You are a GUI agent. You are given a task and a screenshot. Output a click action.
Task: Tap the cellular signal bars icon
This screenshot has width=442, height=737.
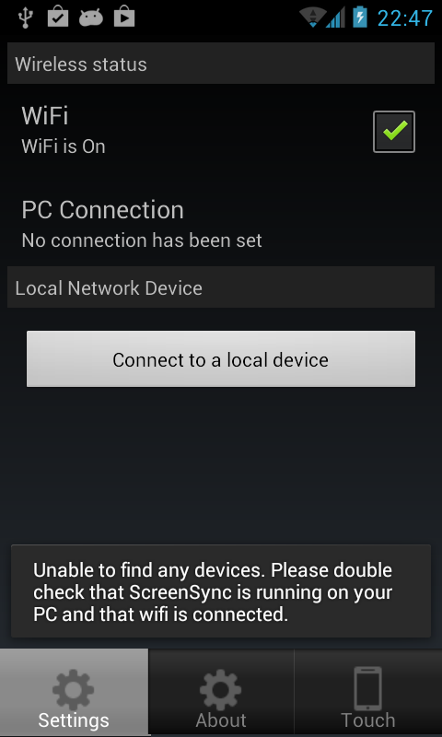tap(335, 18)
